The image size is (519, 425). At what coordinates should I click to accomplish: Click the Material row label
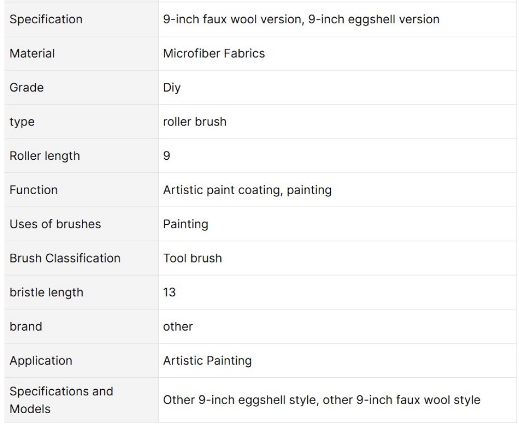pyautogui.click(x=32, y=53)
